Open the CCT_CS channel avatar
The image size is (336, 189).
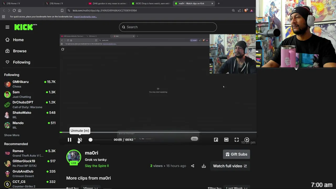(x=7, y=184)
